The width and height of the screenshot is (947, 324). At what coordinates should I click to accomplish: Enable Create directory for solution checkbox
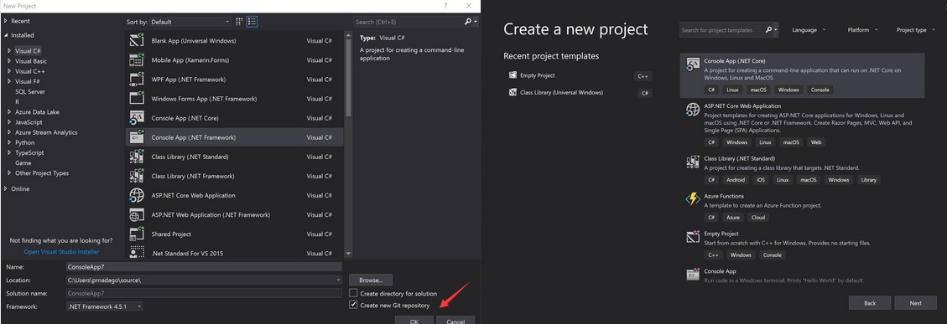353,293
